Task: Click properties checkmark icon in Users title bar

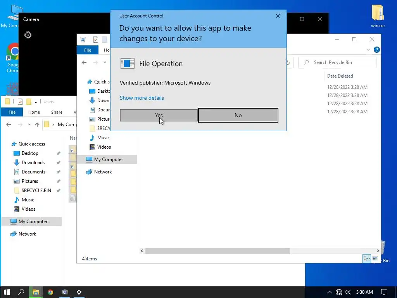Action: pyautogui.click(x=20, y=102)
